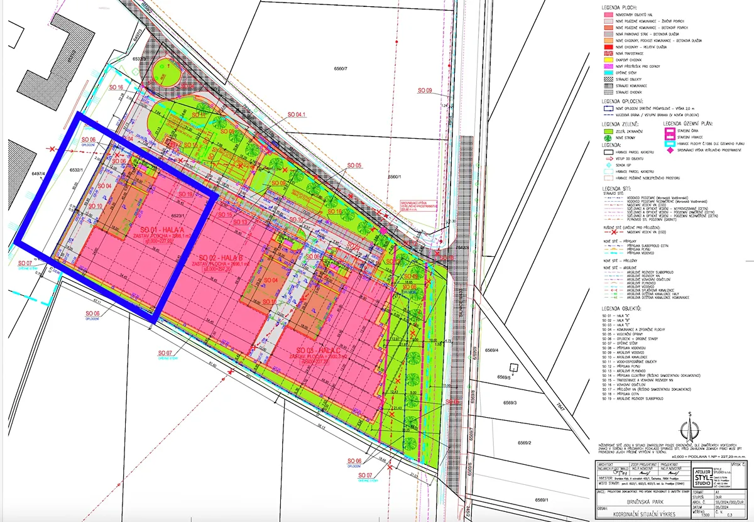Click 'SO 04 – Komunikace a zpevněné plochy' legend entry
Viewport: 754px width, 522px height.
coord(633,330)
